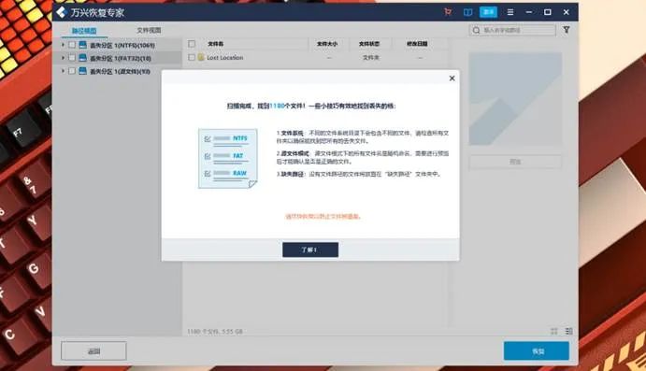Expand the 丢失分区 1(源文件) tree node

click(x=63, y=71)
